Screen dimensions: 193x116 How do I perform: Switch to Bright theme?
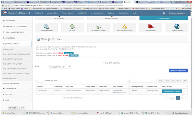[13, 108]
